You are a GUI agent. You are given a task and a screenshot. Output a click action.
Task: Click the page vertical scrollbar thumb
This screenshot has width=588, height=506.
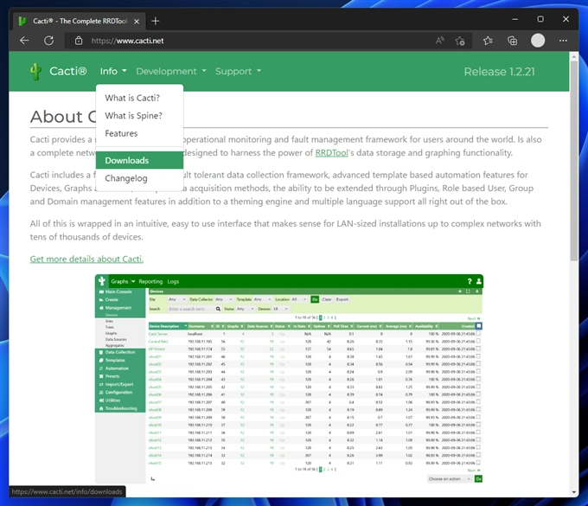click(574, 161)
